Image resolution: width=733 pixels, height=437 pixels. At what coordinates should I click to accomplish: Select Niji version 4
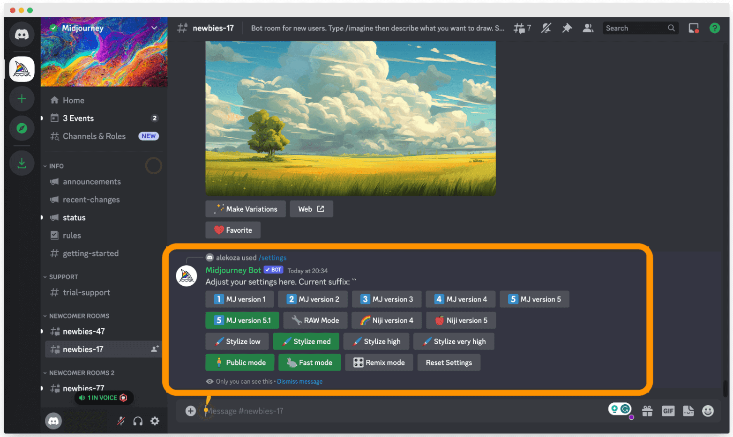coord(387,320)
